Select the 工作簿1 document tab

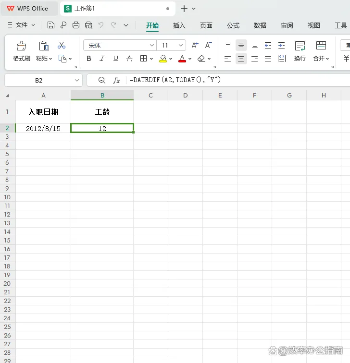117,9
